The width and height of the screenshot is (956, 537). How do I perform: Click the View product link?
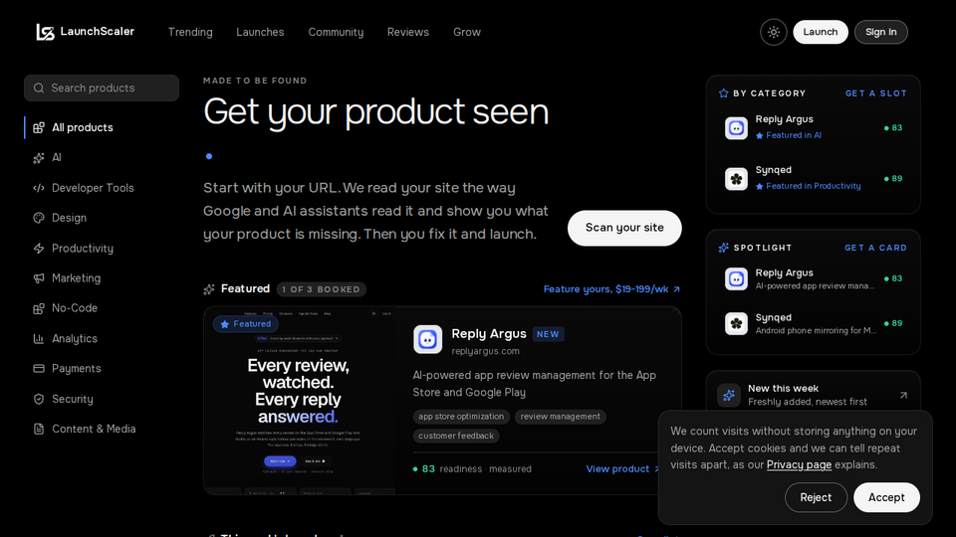pyautogui.click(x=622, y=468)
